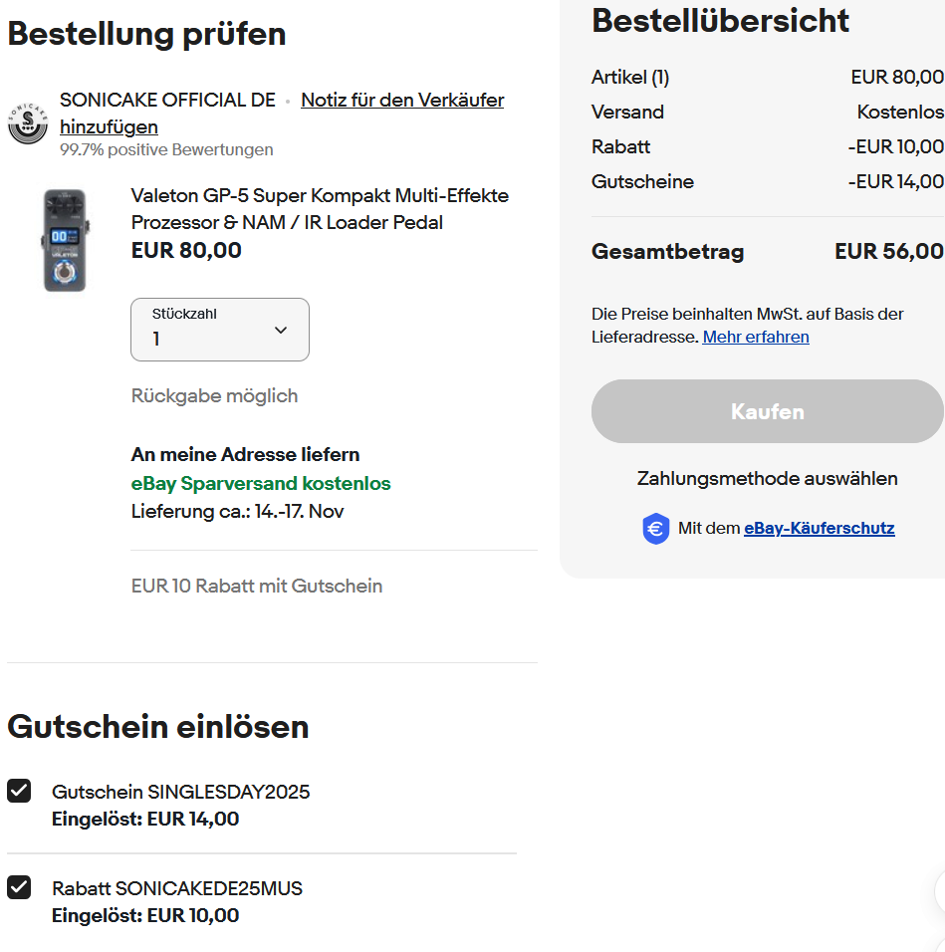Follow the eBay-Käuferschutz link

tap(819, 529)
